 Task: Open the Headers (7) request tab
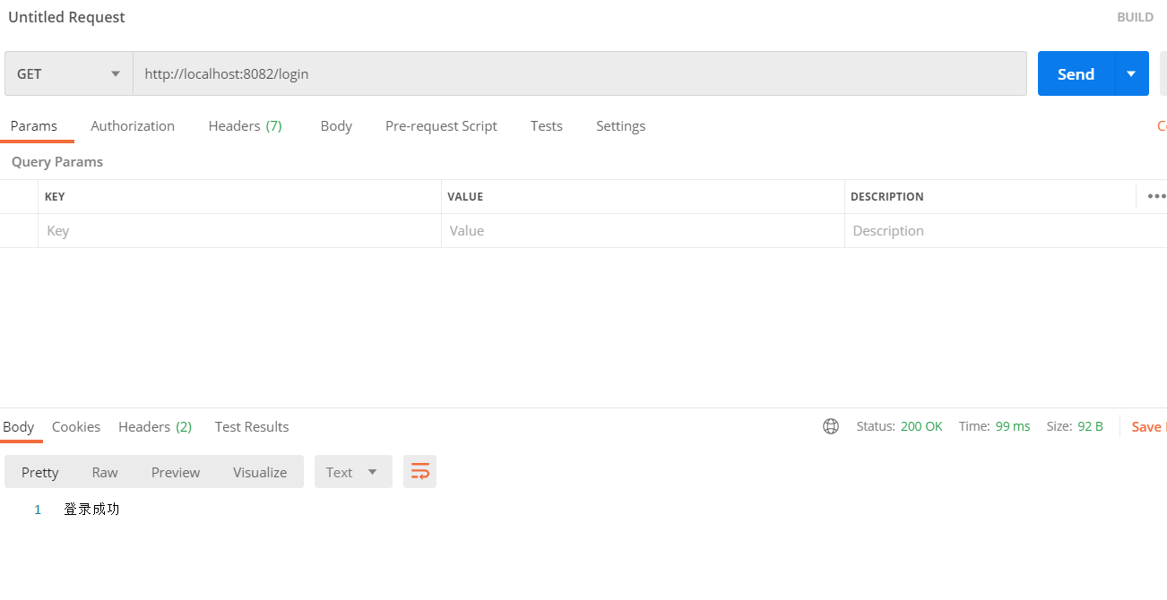(245, 126)
